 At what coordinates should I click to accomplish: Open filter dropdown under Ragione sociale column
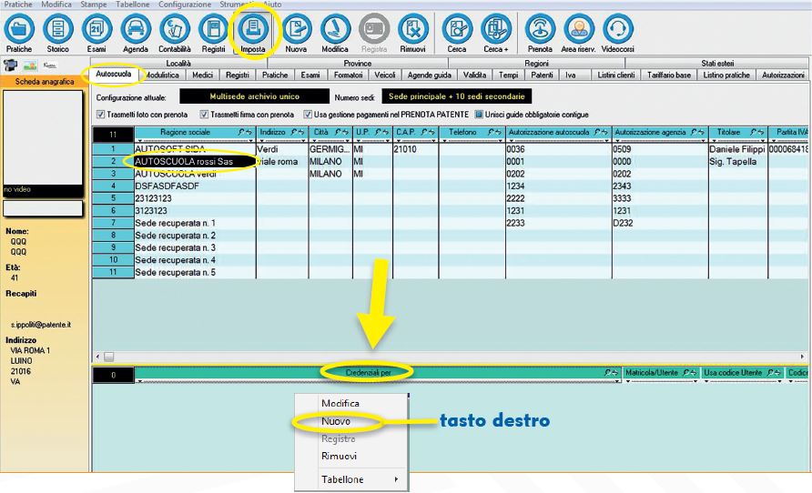pos(139,141)
